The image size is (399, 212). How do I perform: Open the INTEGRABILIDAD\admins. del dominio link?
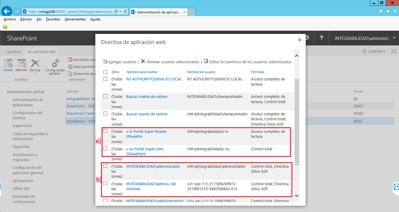pyautogui.click(x=151, y=186)
